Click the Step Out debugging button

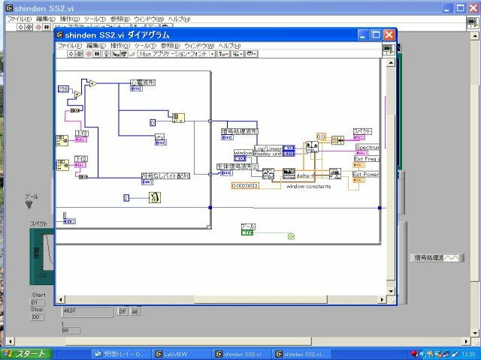pyautogui.click(x=132, y=54)
